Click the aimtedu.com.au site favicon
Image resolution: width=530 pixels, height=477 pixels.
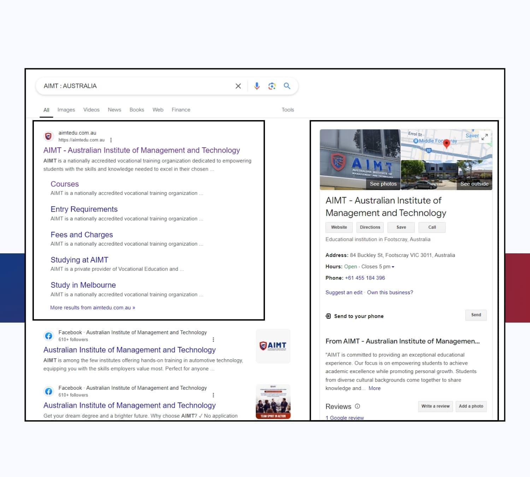[48, 136]
